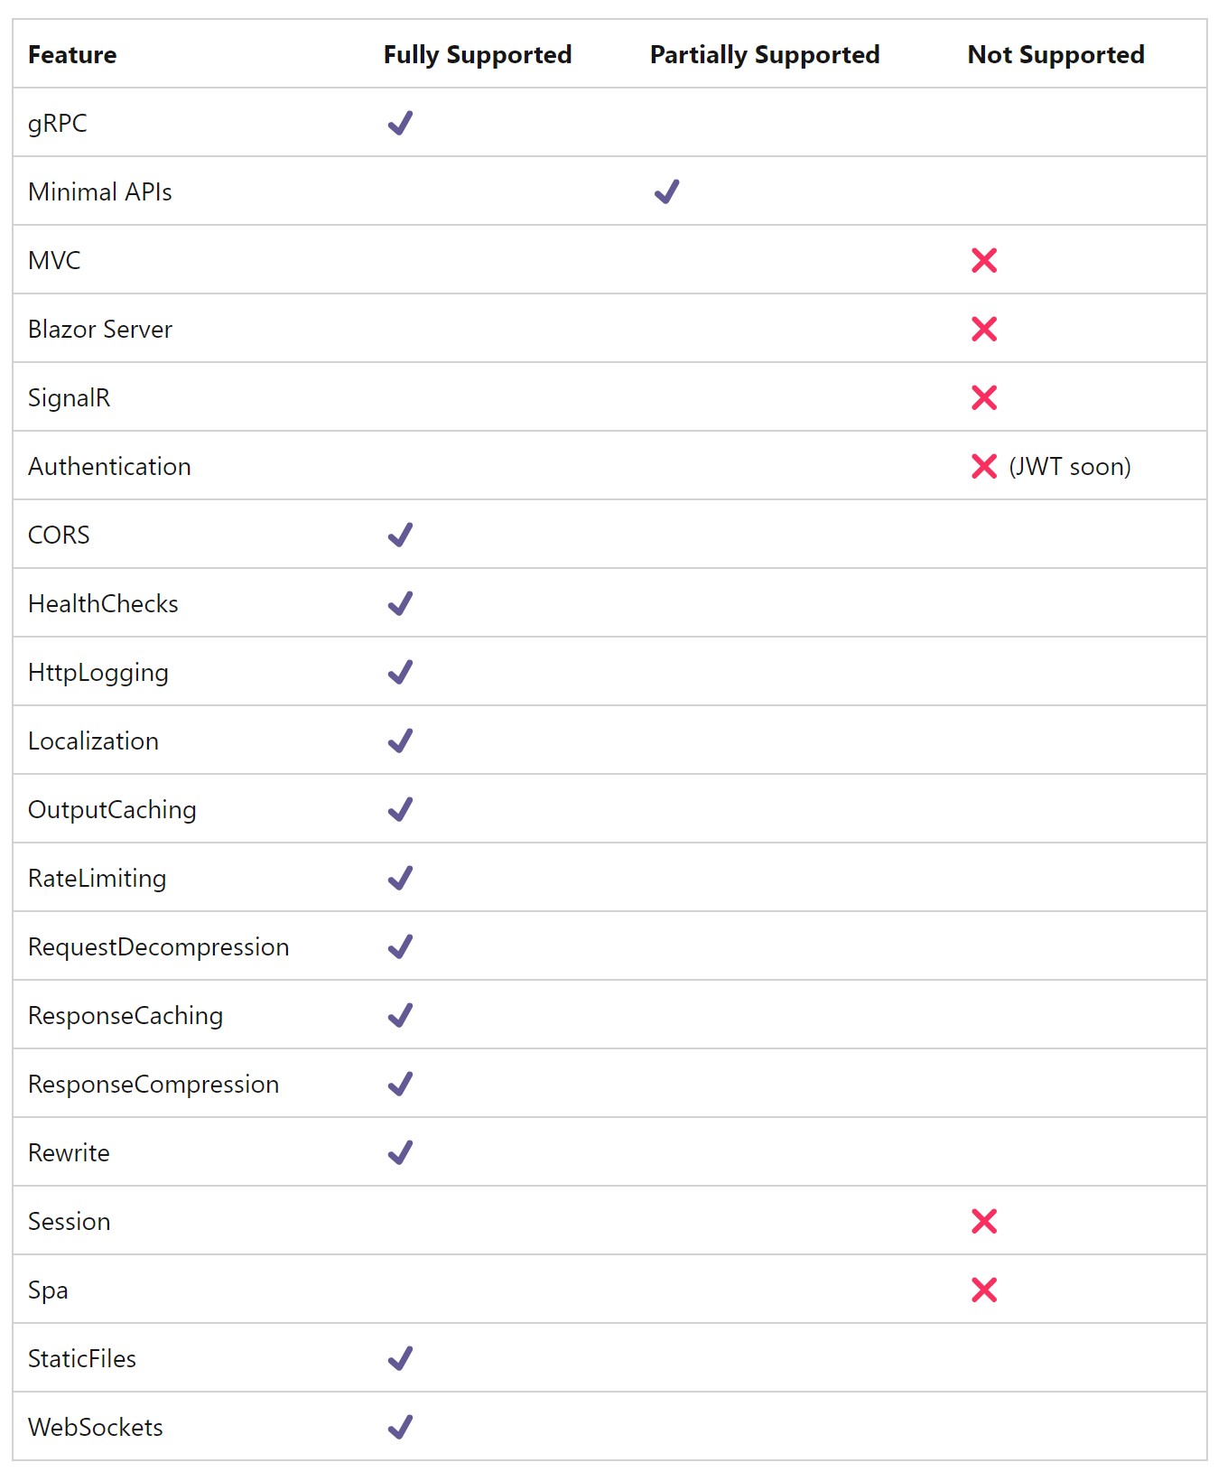Click the Partially Supported column header
The height and width of the screenshot is (1472, 1218).
(764, 55)
